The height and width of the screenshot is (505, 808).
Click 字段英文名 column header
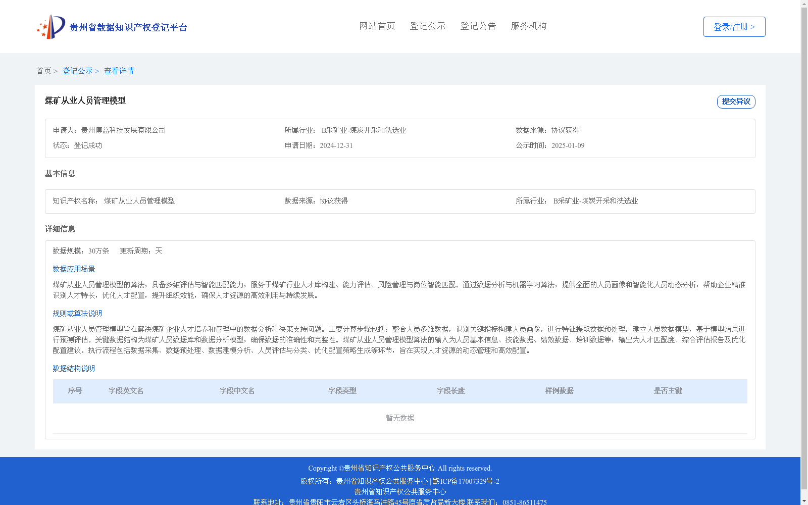126,391
